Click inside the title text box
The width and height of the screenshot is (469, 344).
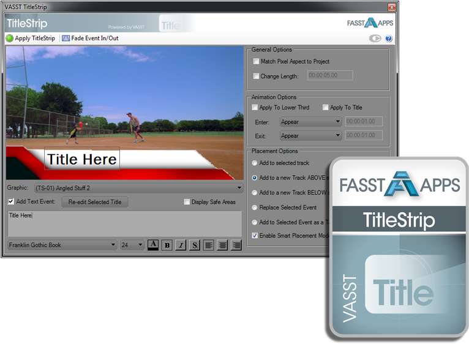point(124,224)
